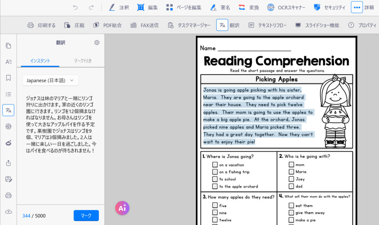The width and height of the screenshot is (379, 225).
Task: Open the floating AI assistant button
Action: tap(122, 208)
